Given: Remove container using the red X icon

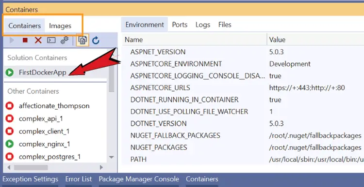Looking at the screenshot, I should pos(38,41).
